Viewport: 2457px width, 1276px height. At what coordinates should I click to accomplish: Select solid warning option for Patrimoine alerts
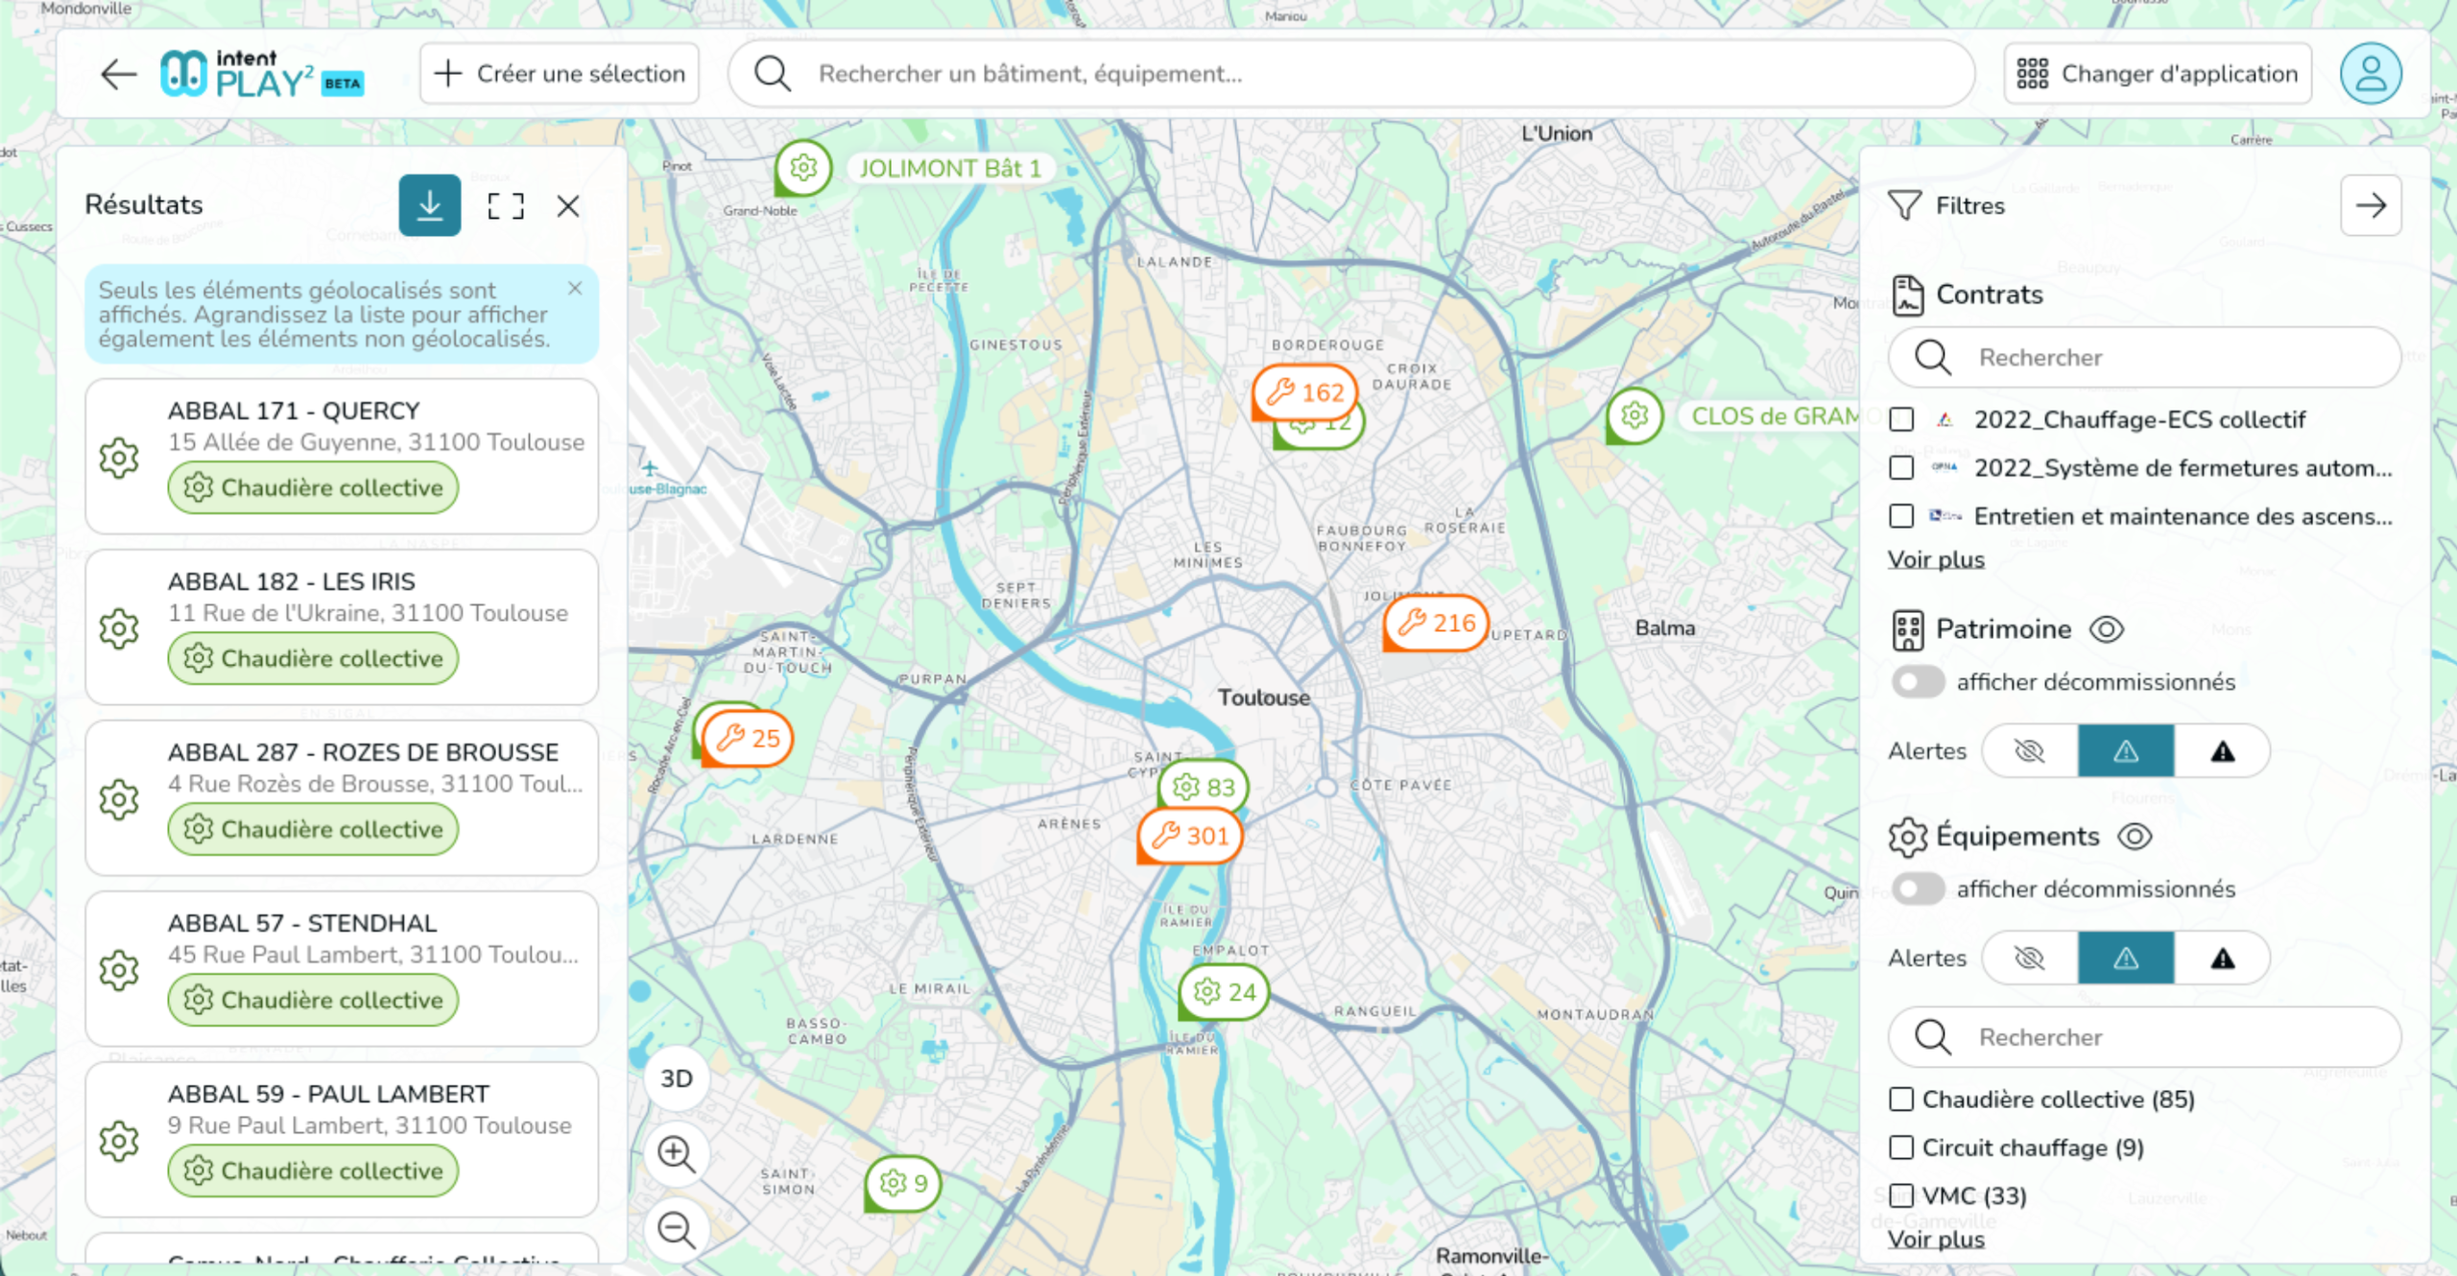(x=2223, y=750)
